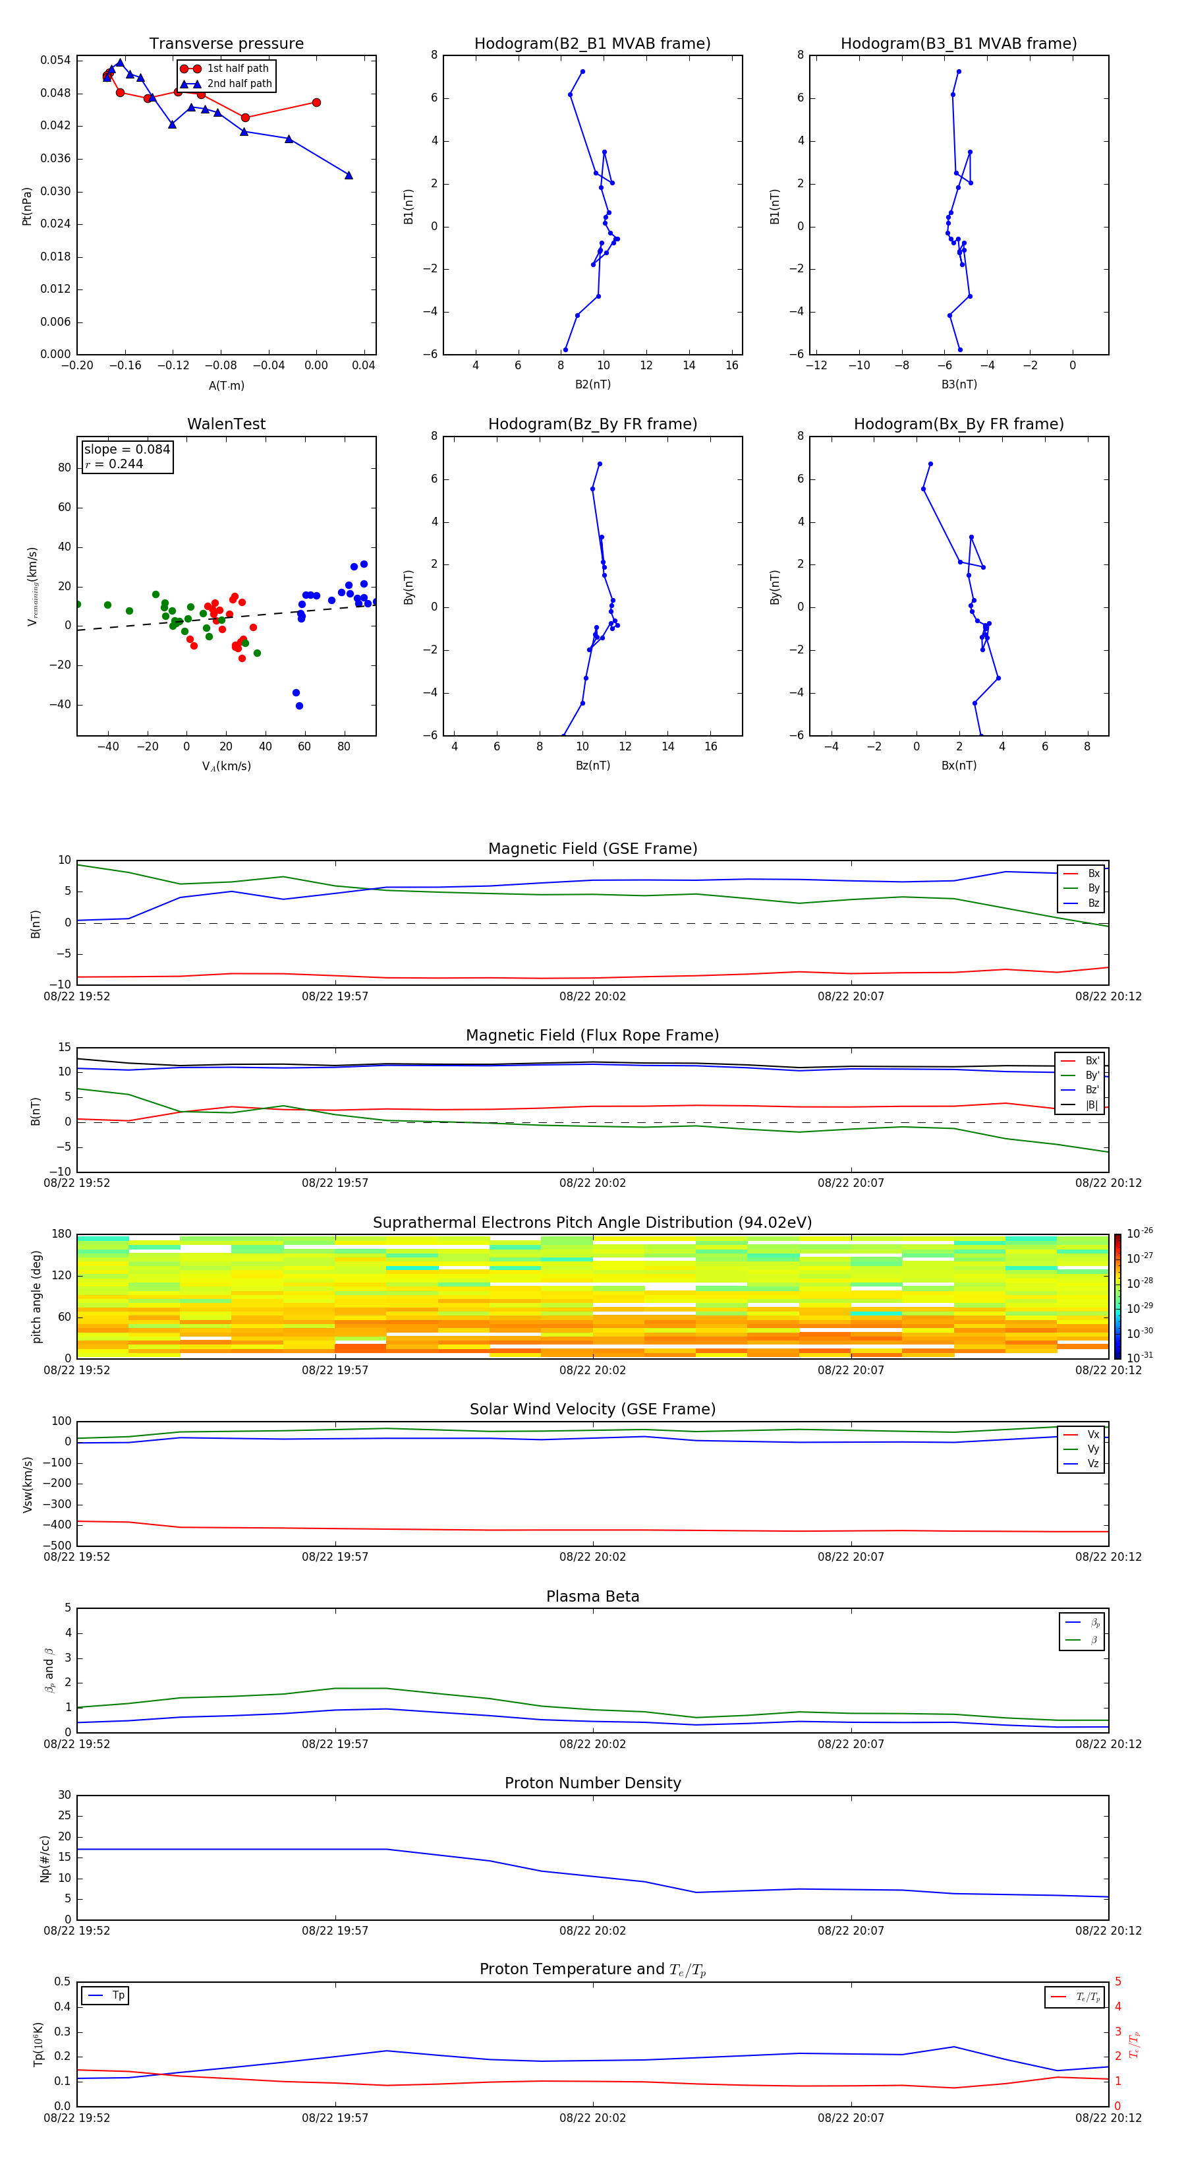Select the Suprathermal Electrons Pitch Angle Distribution title
Image resolution: width=1186 pixels, height=2176 pixels.
click(592, 1223)
